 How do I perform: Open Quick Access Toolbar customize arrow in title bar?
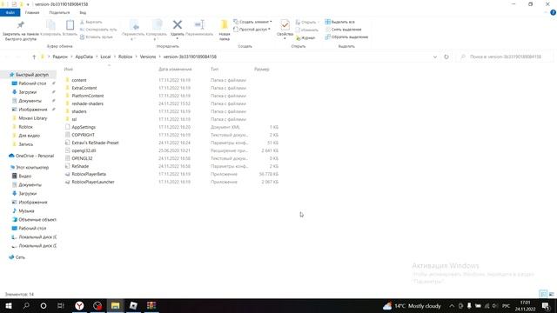(28, 4)
